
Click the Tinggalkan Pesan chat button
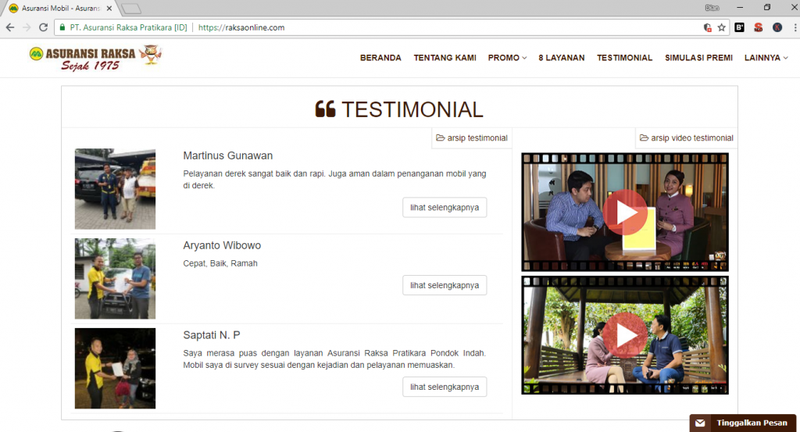pyautogui.click(x=743, y=423)
